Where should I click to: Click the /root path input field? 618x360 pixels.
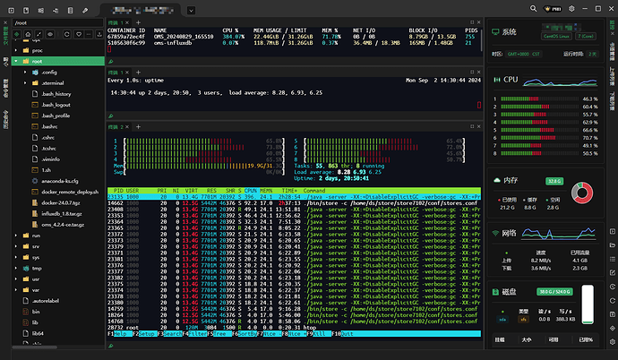pos(58,23)
